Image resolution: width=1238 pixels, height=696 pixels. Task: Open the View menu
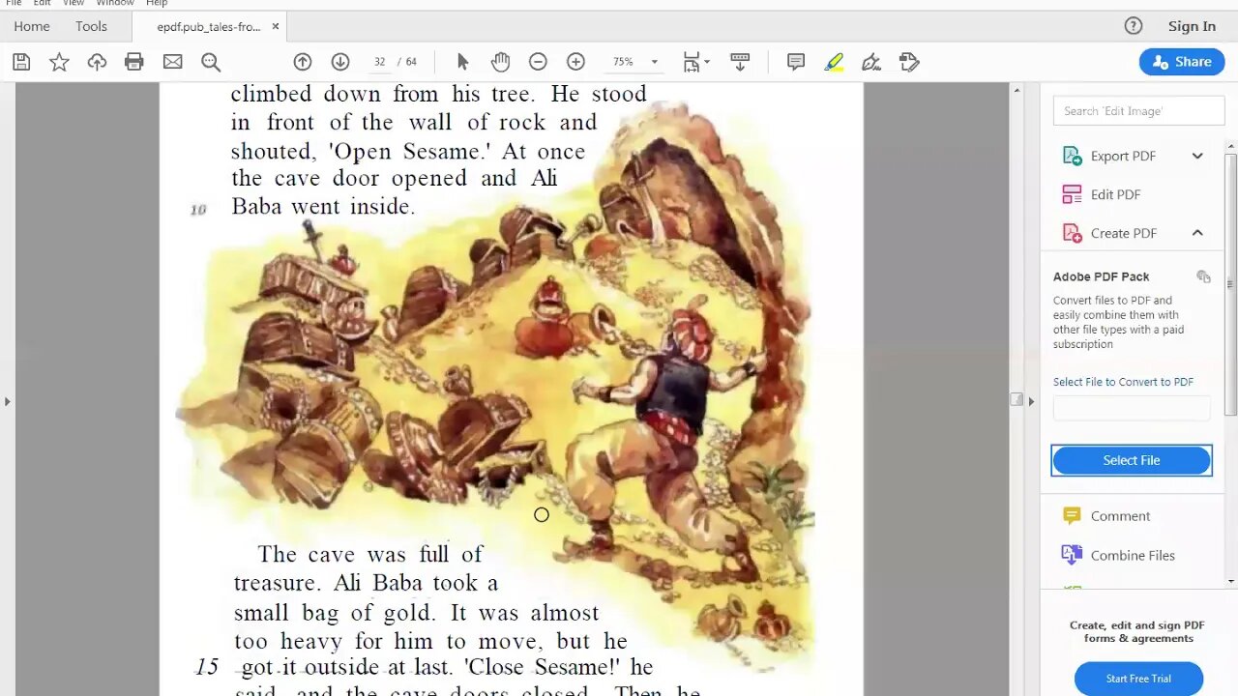pos(74,3)
